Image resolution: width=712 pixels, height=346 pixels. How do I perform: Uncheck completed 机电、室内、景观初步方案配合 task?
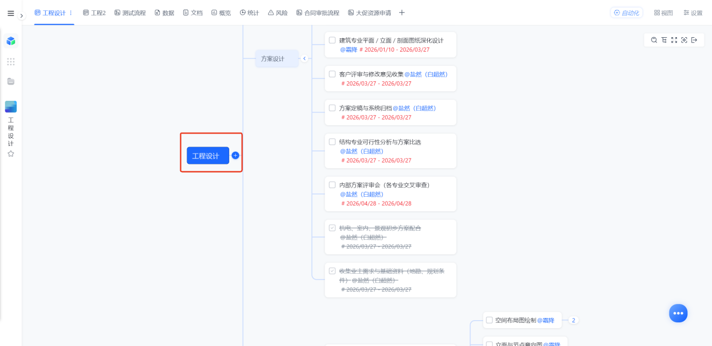332,228
